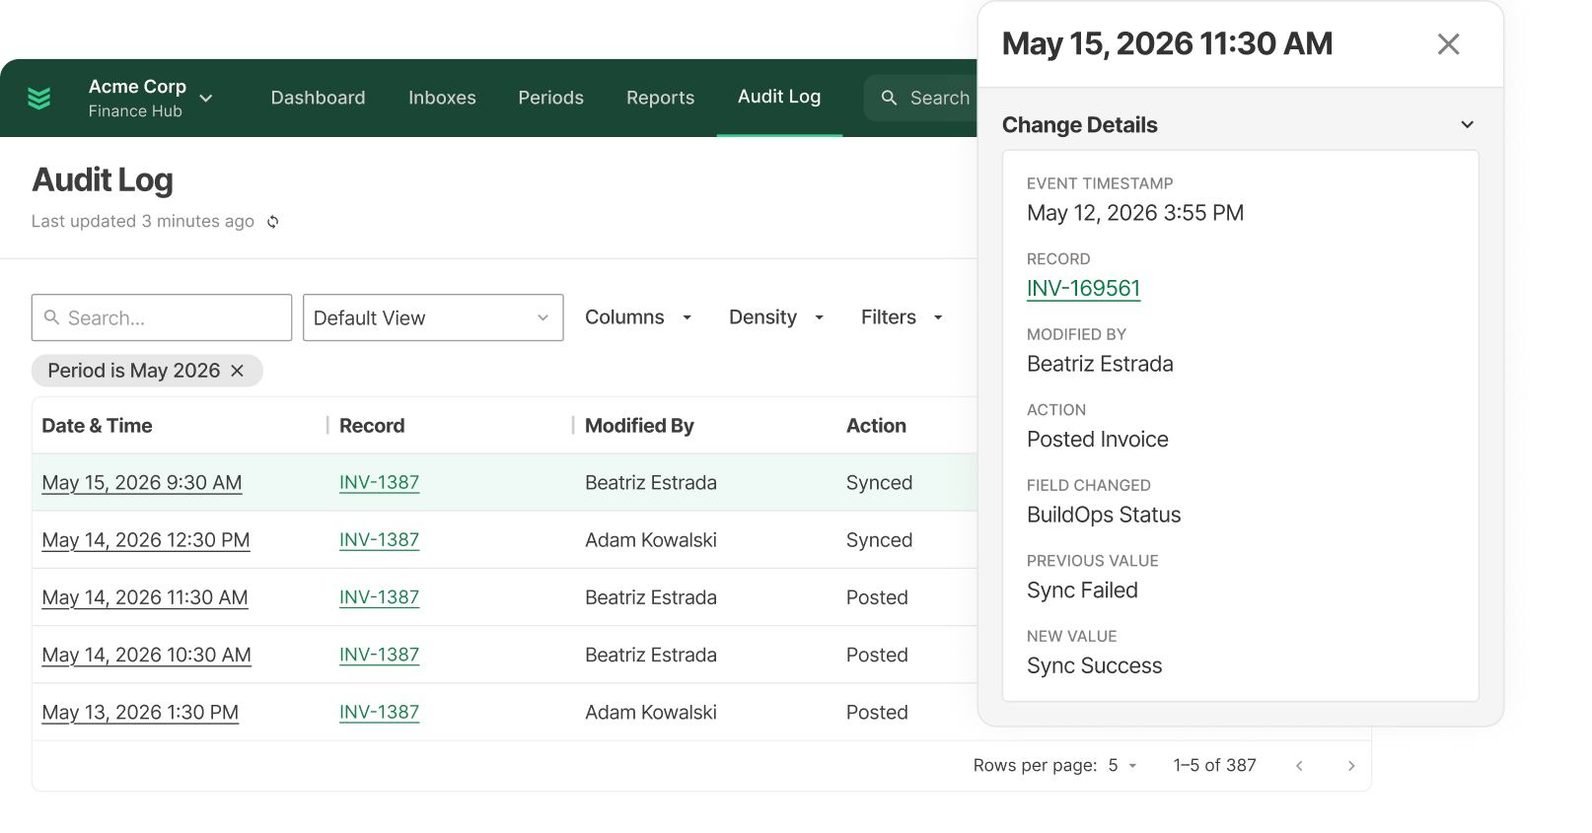Change the rows per page dropdown
The image size is (1592, 833).
[1122, 766]
